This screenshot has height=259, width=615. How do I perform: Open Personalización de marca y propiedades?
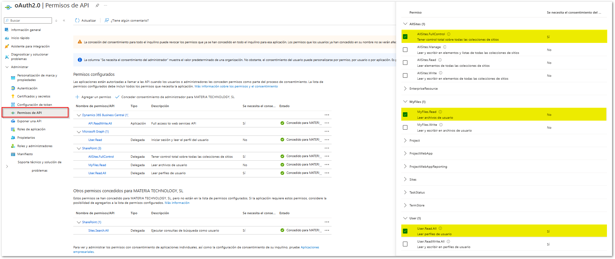pos(37,78)
